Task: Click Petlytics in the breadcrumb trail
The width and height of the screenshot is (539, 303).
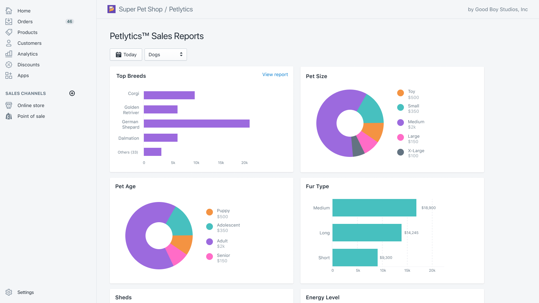Action: tap(181, 9)
